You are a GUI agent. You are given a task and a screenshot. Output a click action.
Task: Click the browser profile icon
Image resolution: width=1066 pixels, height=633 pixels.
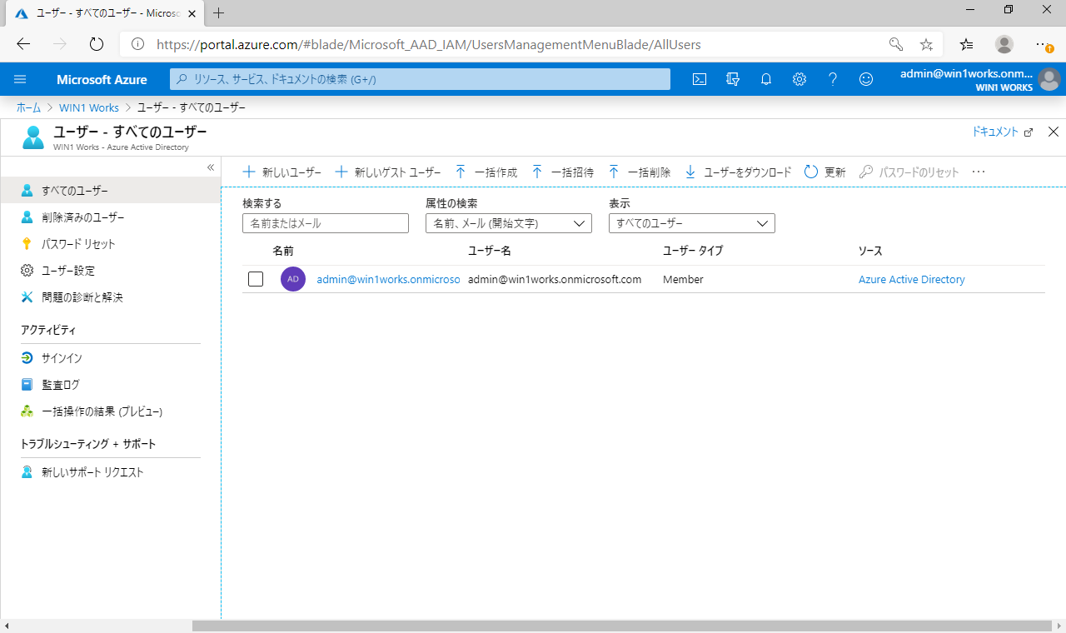(1004, 44)
